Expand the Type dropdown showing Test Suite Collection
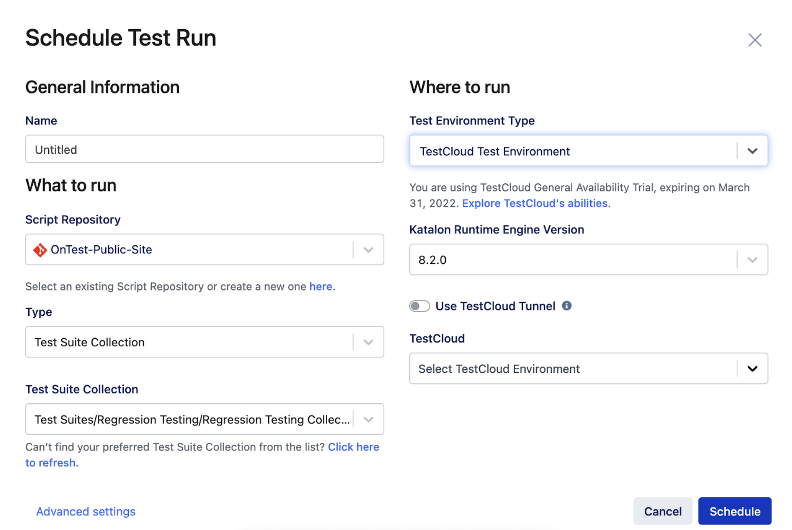 [205, 342]
